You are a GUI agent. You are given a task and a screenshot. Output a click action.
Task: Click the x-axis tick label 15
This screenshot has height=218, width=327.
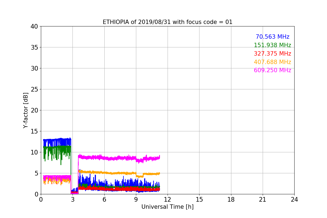(199, 199)
